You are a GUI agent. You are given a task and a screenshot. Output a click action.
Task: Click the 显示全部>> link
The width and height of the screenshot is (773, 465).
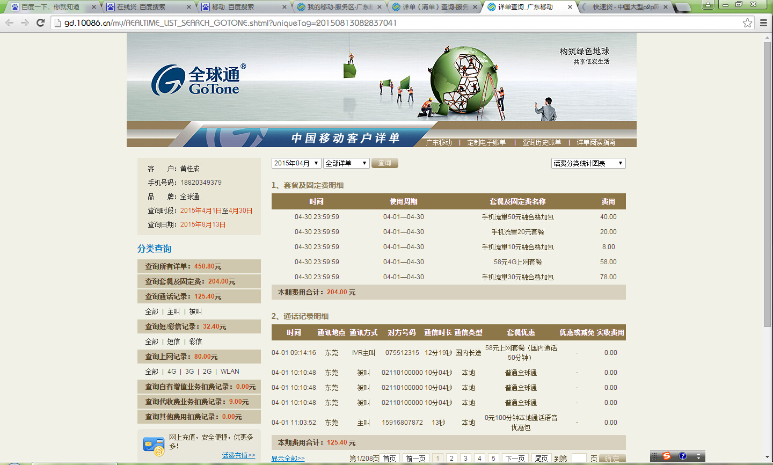coord(288,459)
